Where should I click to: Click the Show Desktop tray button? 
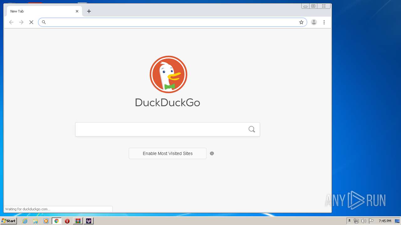point(397,221)
